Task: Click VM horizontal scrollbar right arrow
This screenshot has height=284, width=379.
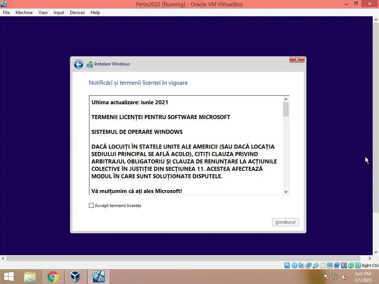Action: tap(370, 258)
